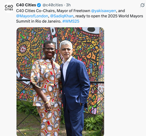Open the C40 Cities display name
Image resolution: width=146 pixels, height=136 pixels.
(x=26, y=5)
